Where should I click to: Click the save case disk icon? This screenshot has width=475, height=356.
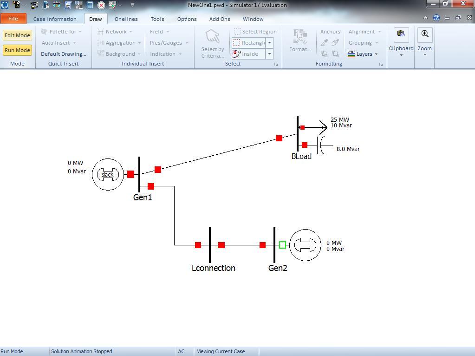coord(16,5)
